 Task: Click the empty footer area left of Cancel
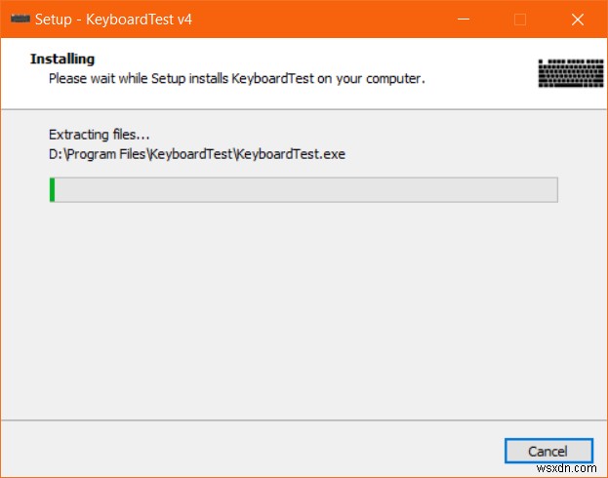[244, 450]
